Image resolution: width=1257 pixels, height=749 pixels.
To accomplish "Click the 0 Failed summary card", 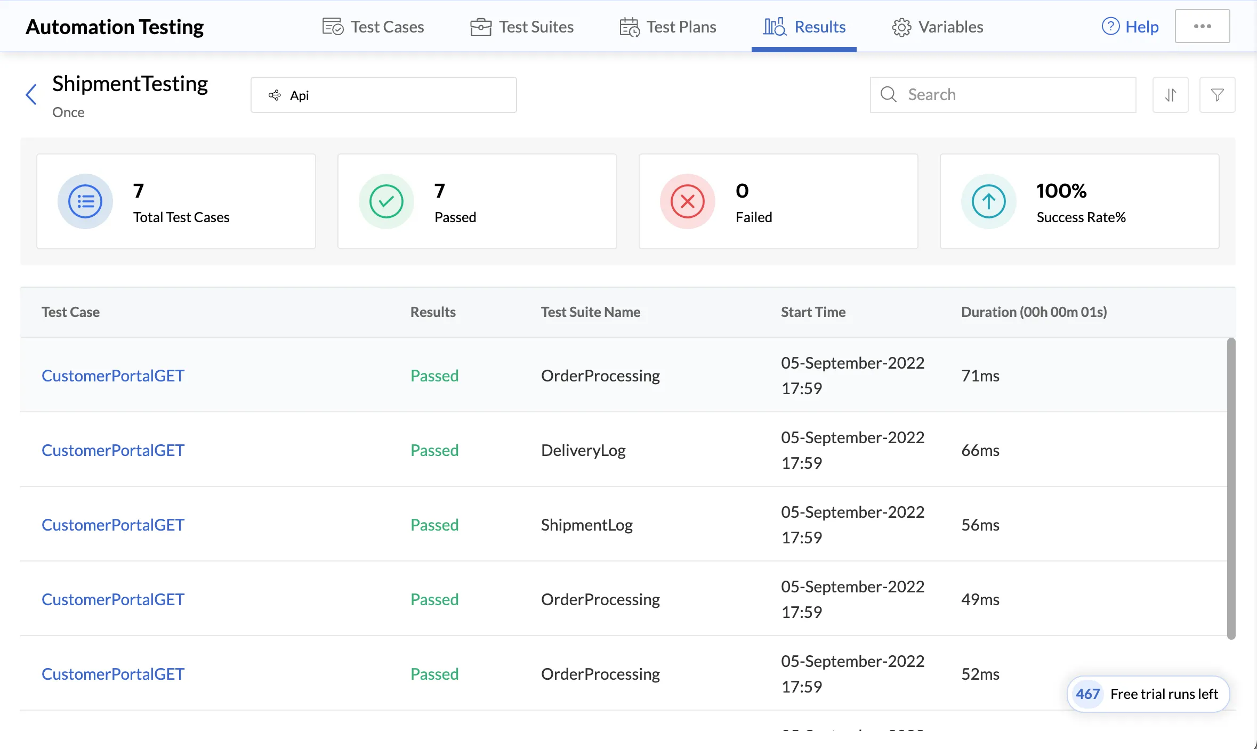I will point(778,201).
